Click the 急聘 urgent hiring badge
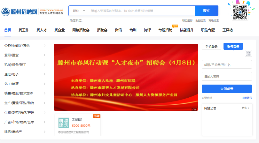 tap(97, 116)
